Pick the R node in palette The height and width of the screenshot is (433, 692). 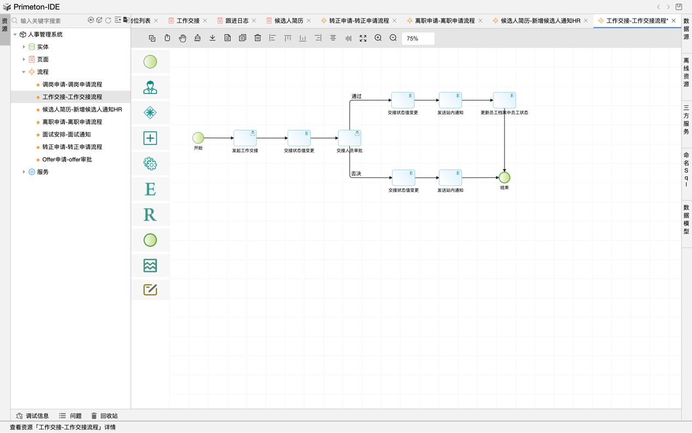150,214
